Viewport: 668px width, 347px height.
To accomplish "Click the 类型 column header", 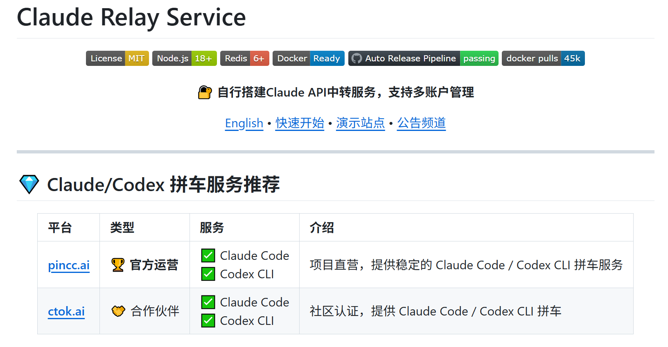I will (x=122, y=228).
